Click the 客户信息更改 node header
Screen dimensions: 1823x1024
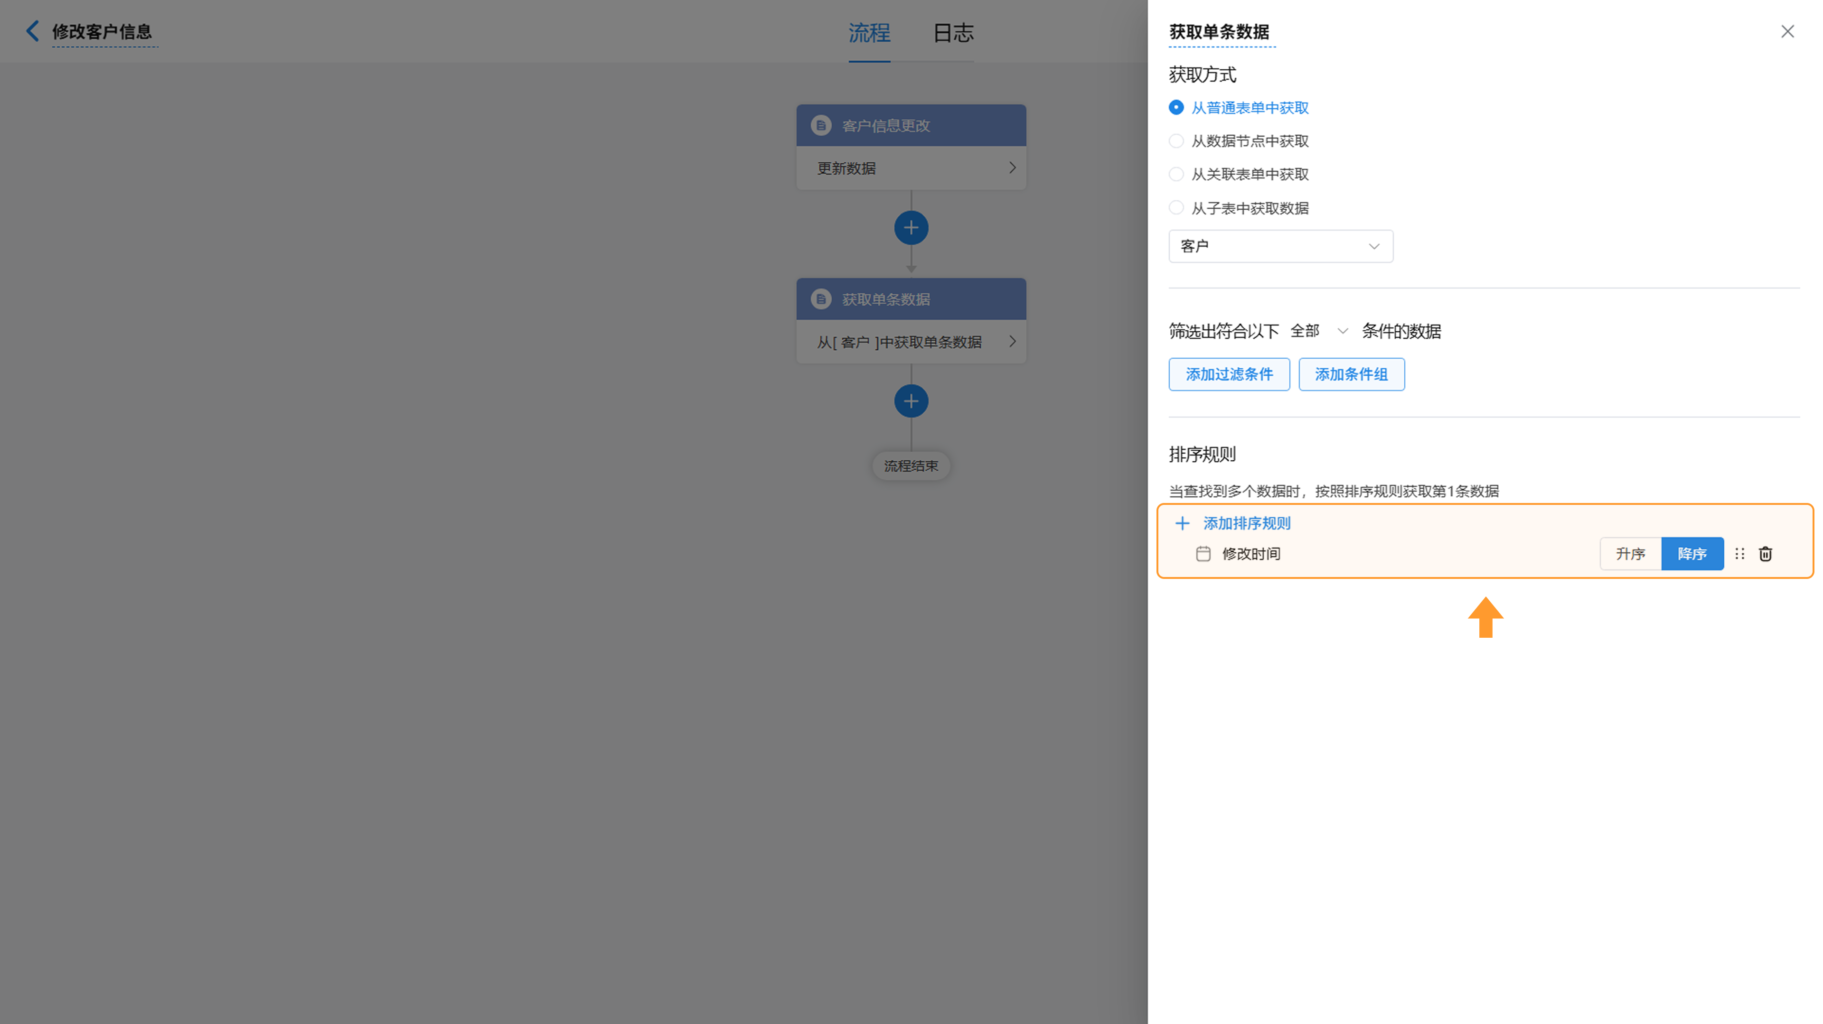(x=911, y=125)
